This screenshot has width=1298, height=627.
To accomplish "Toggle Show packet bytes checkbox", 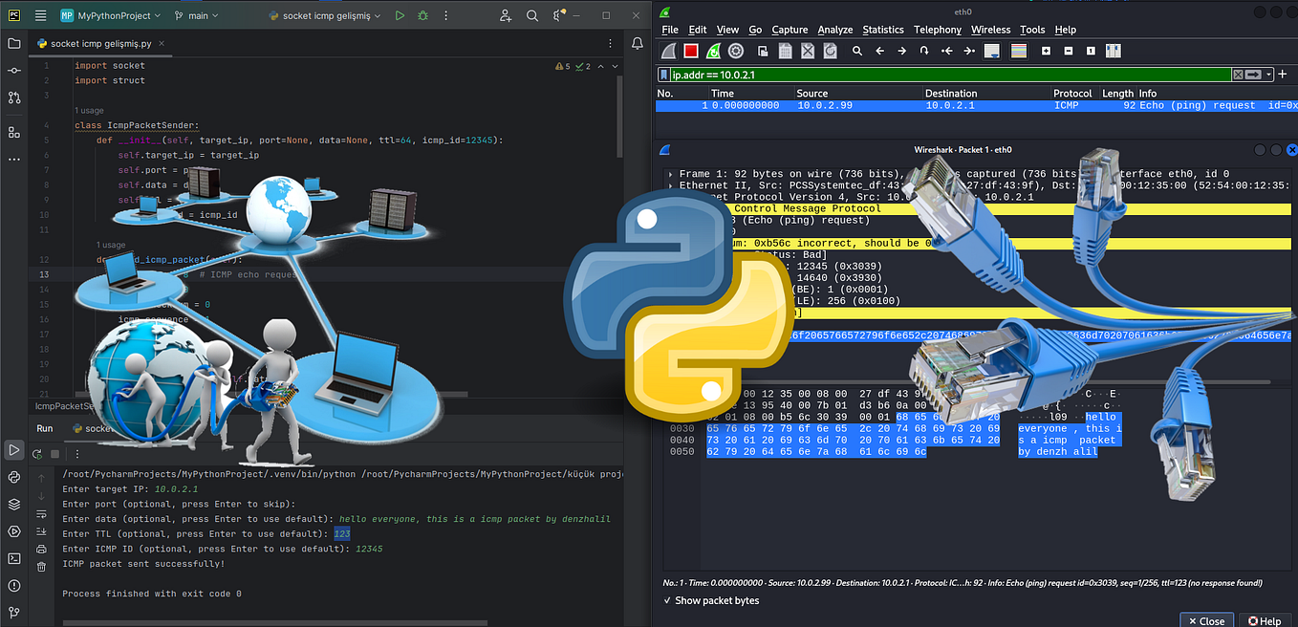I will tap(667, 600).
